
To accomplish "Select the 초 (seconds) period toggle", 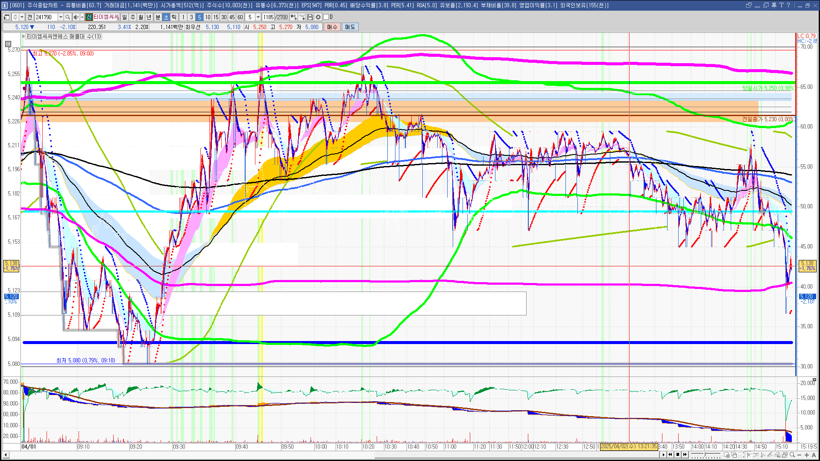I will (166, 17).
